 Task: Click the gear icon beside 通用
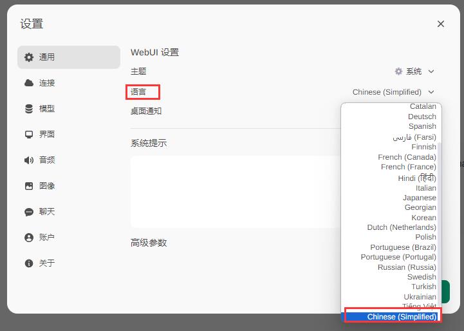click(29, 57)
